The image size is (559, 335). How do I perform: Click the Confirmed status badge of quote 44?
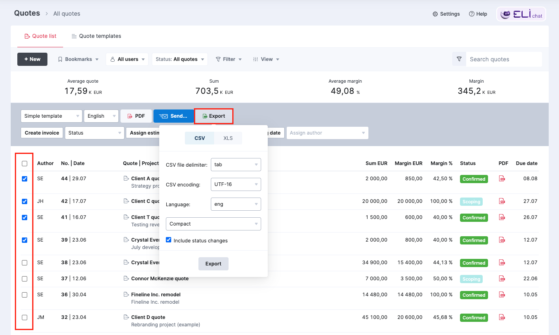474,179
